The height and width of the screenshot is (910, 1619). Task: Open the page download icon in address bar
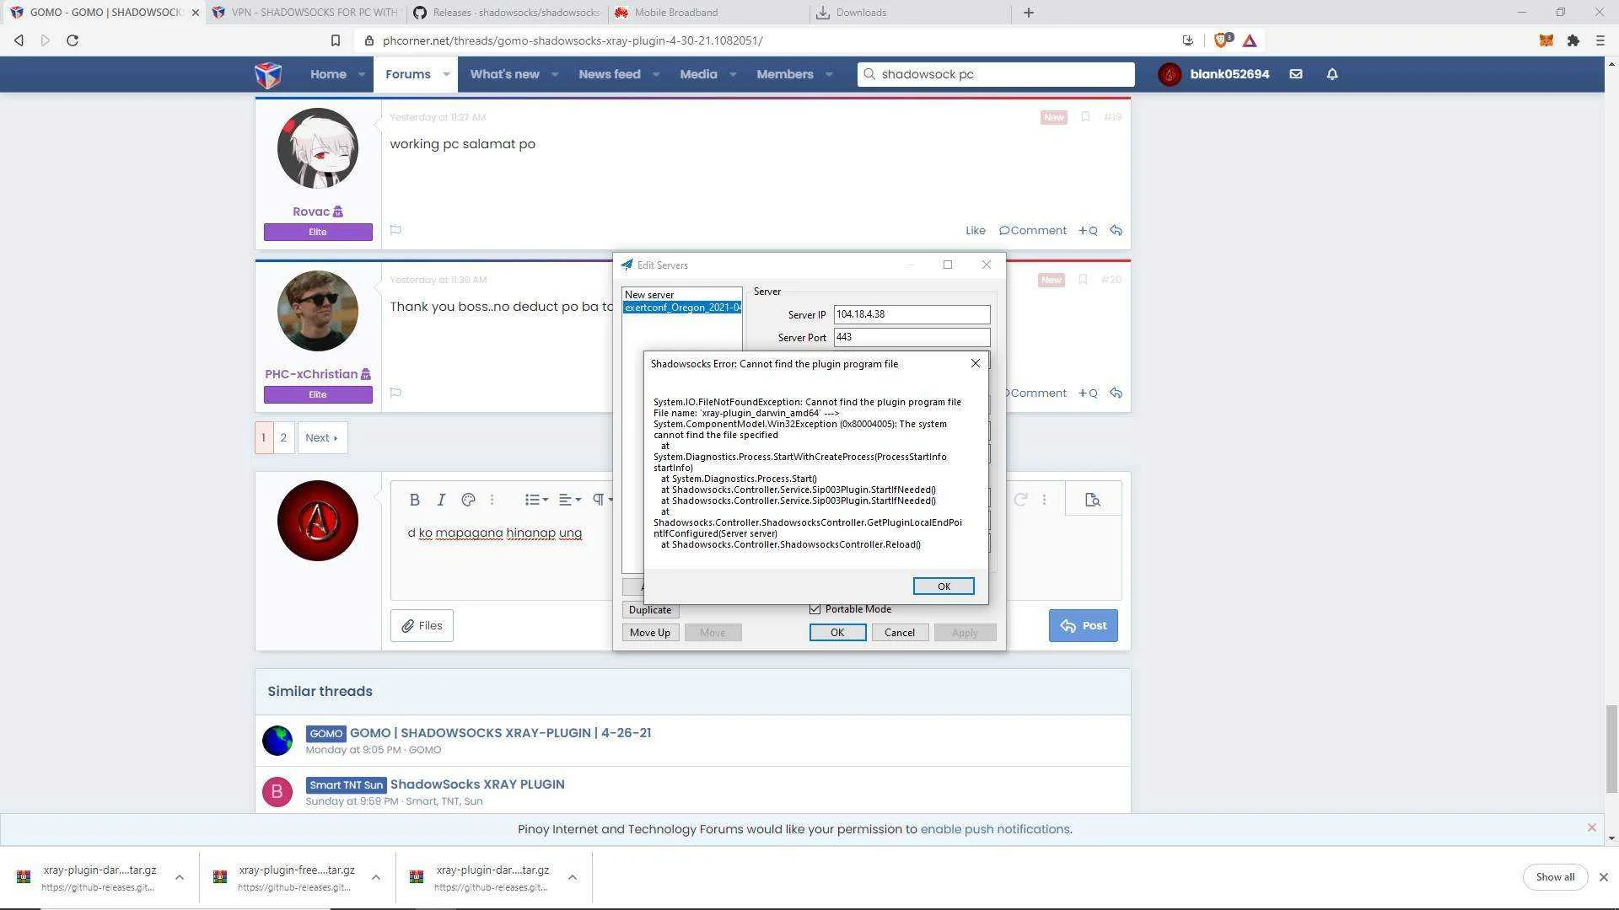point(1188,40)
